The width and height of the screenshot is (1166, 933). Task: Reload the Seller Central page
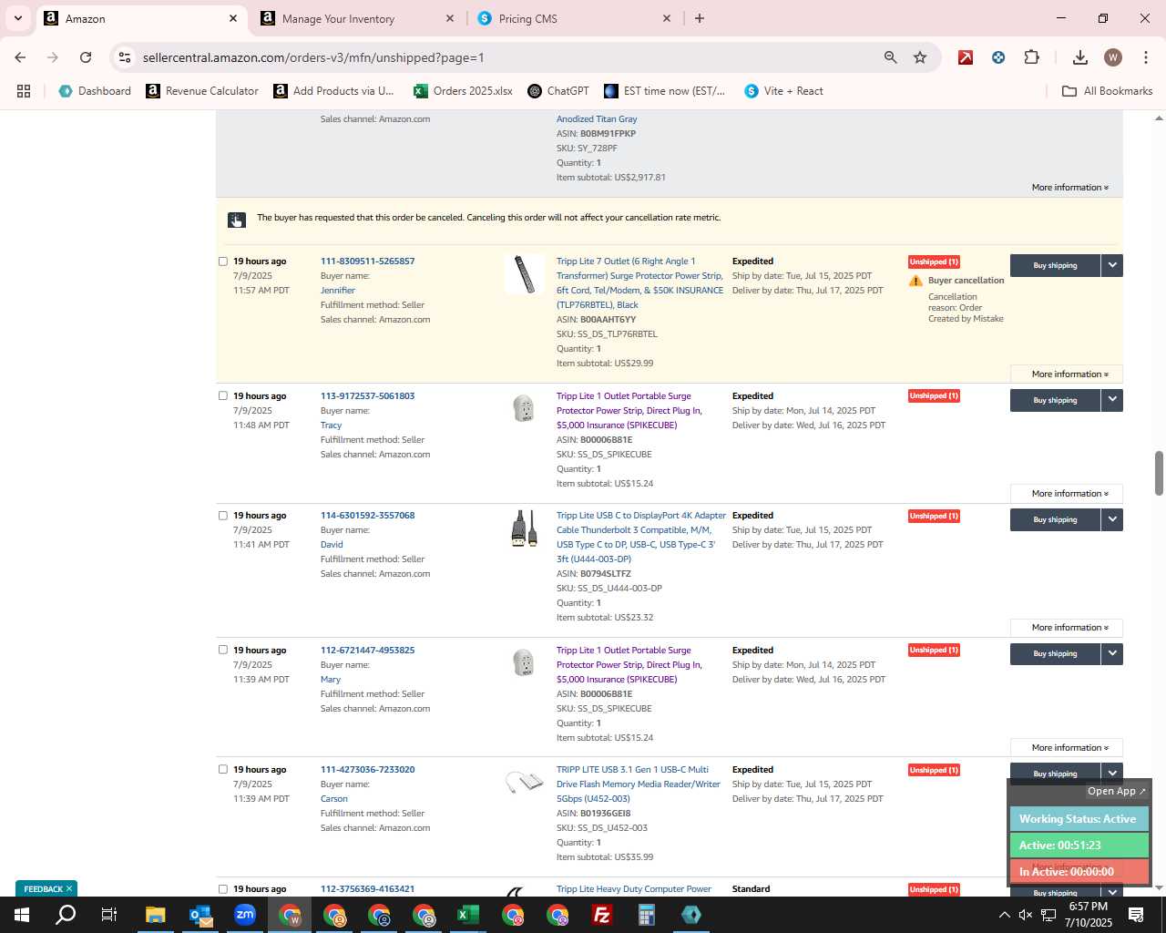click(86, 57)
